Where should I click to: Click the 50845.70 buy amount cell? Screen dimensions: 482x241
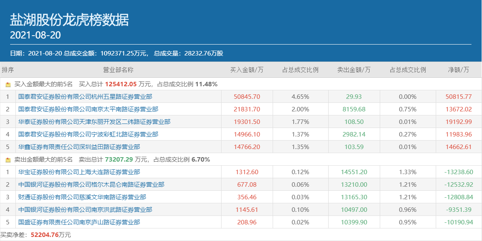[x=247, y=97]
